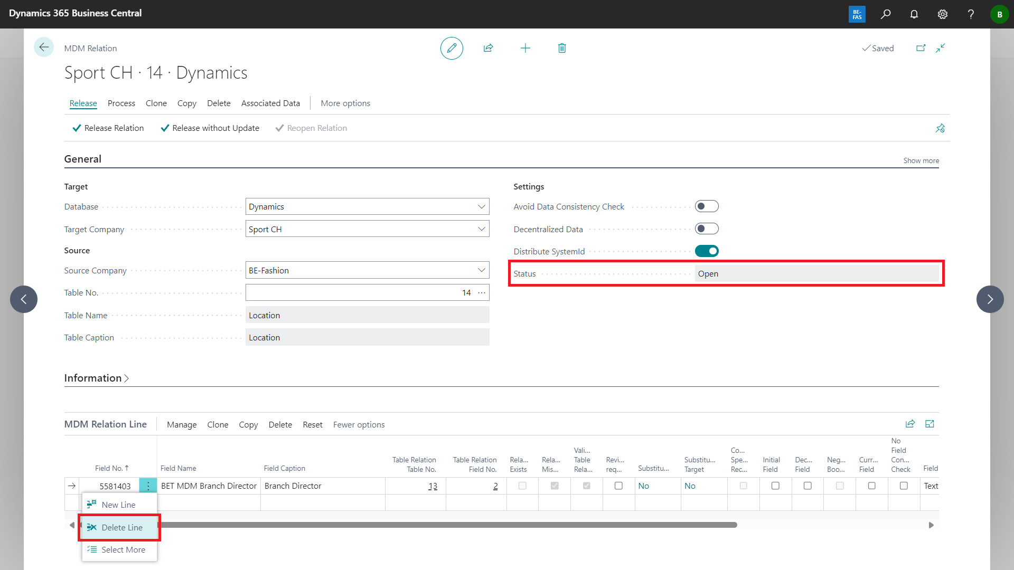Screen dimensions: 1014x570
Task: Open More options menu
Action: pos(345,103)
